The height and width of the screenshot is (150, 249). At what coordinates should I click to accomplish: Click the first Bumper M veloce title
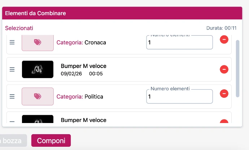pos(83,66)
